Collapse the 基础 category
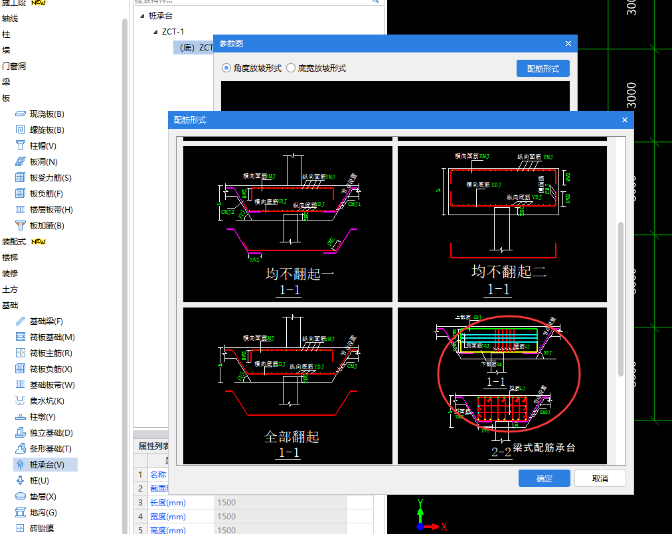 point(10,305)
